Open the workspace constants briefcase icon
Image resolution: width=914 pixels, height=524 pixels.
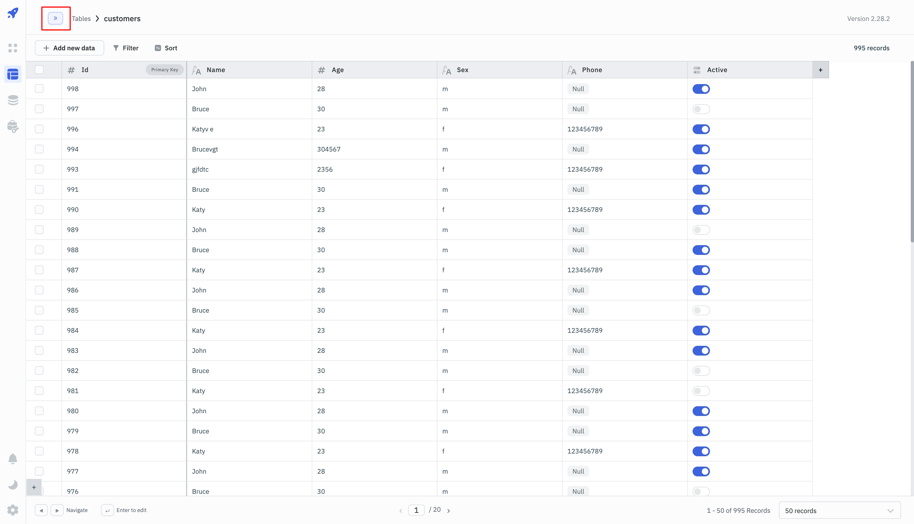click(x=13, y=126)
